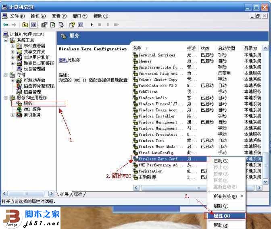Open 所有任务(K) submenu in context menu
The image size is (271, 229).
226,196
